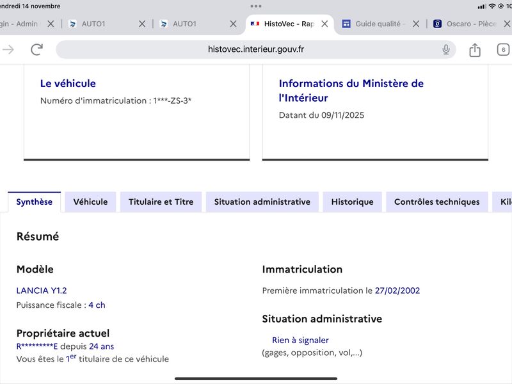Tap the microphone icon in address bar
512x384 pixels.
point(445,50)
